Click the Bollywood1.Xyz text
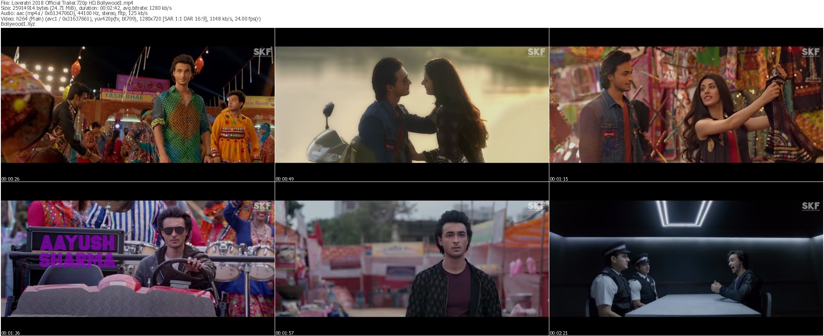This screenshot has height=336, width=824. pyautogui.click(x=18, y=24)
